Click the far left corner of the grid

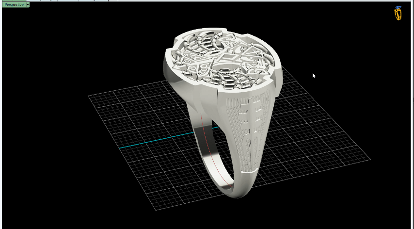pyautogui.click(x=88, y=96)
